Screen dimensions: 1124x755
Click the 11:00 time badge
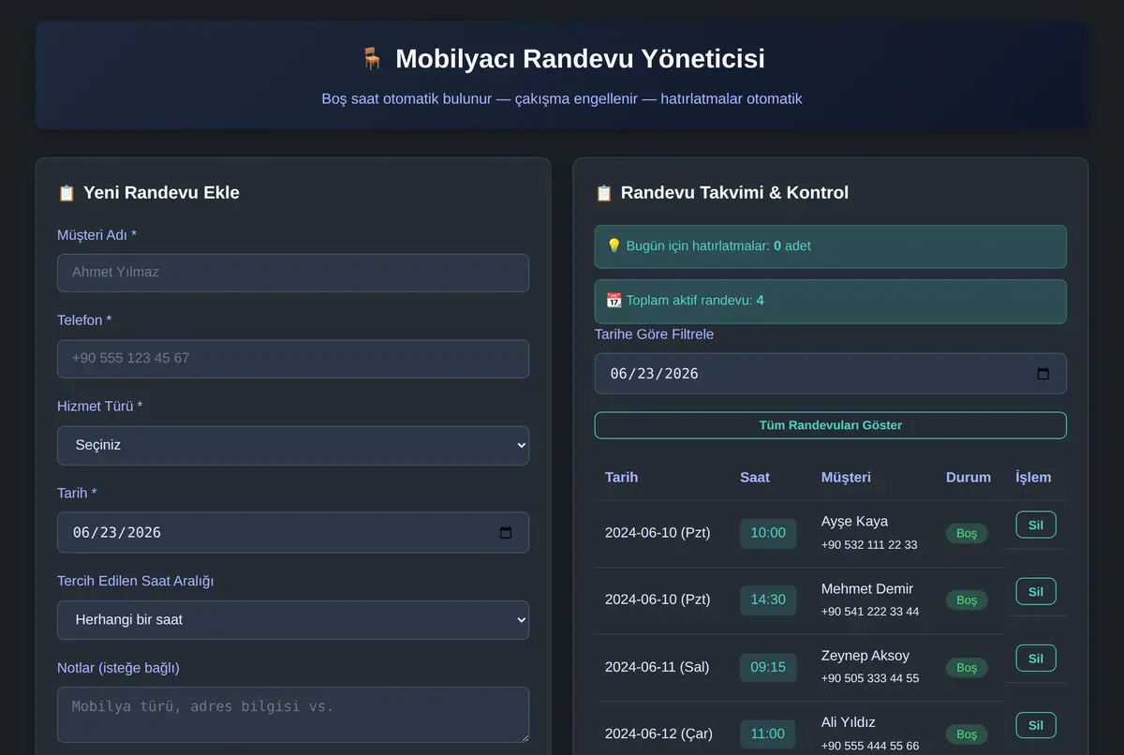(768, 734)
